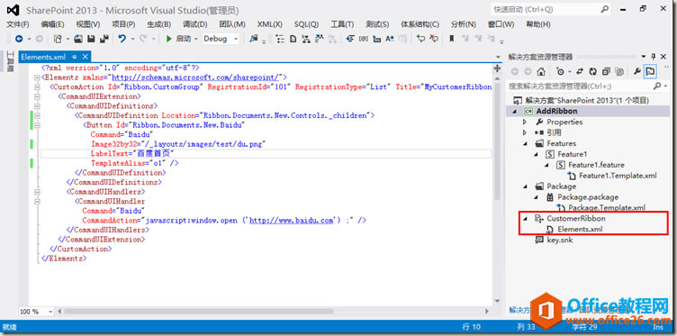Image resolution: width=677 pixels, height=336 pixels.
Task: Toggle auto-hide pin on Solution Explorer panel
Action: [x=653, y=57]
